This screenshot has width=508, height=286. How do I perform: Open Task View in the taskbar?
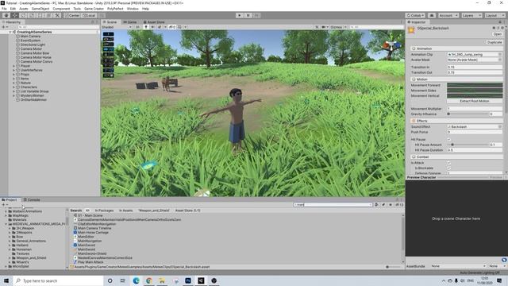coord(123,280)
